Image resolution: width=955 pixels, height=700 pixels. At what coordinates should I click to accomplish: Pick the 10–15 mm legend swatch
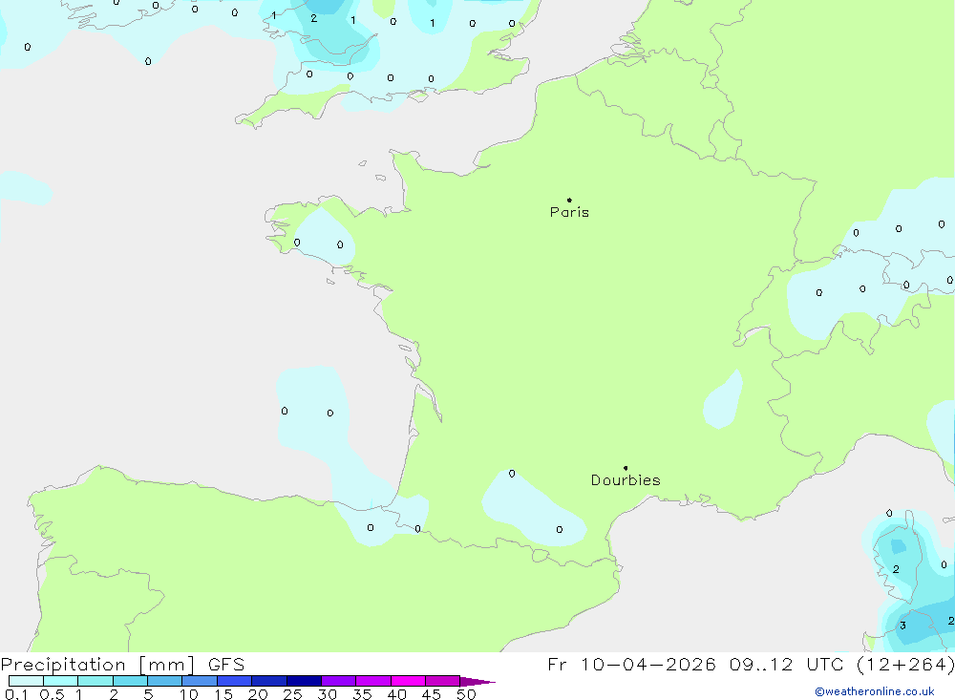point(200,681)
